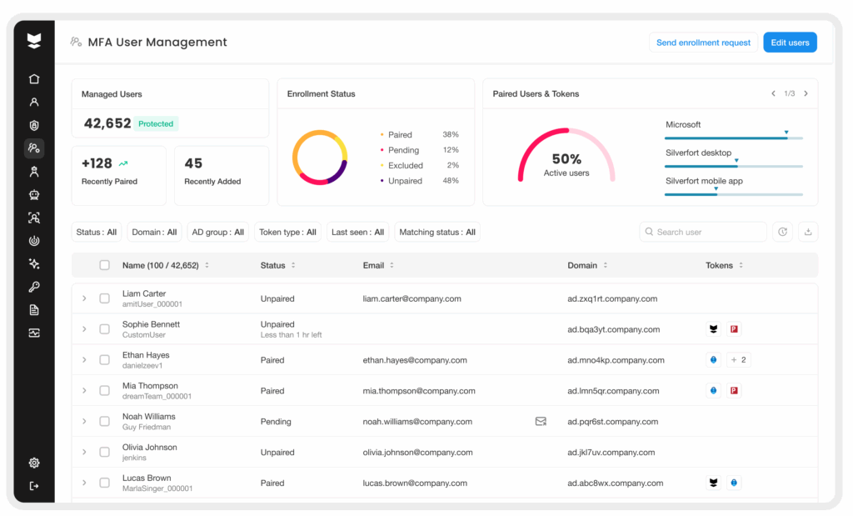Screen dimensions: 853x516
Task: Open the Token type filter dropdown
Action: [287, 232]
